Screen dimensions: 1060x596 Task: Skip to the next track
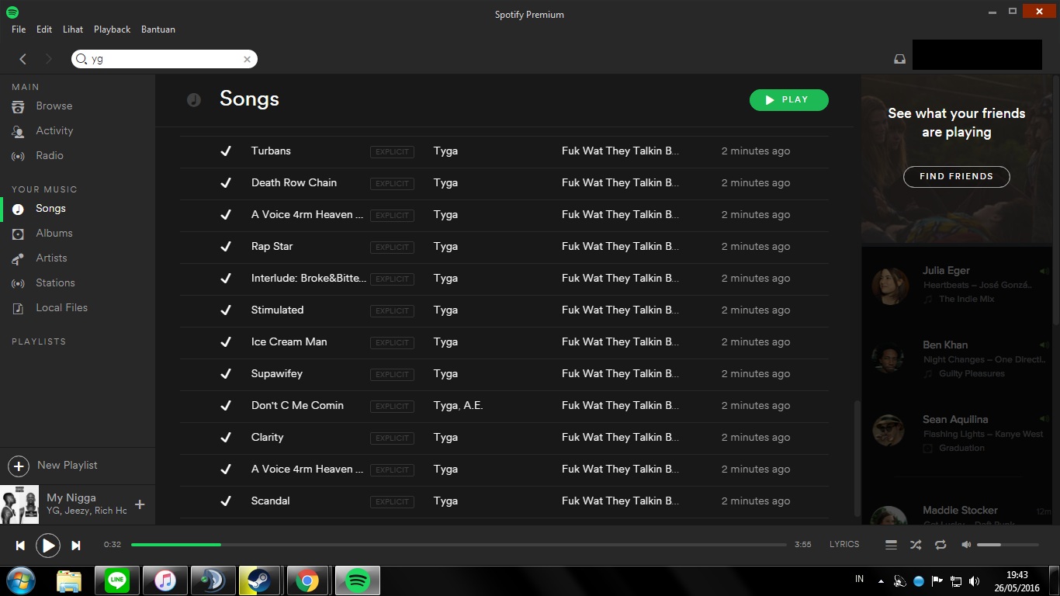click(76, 546)
